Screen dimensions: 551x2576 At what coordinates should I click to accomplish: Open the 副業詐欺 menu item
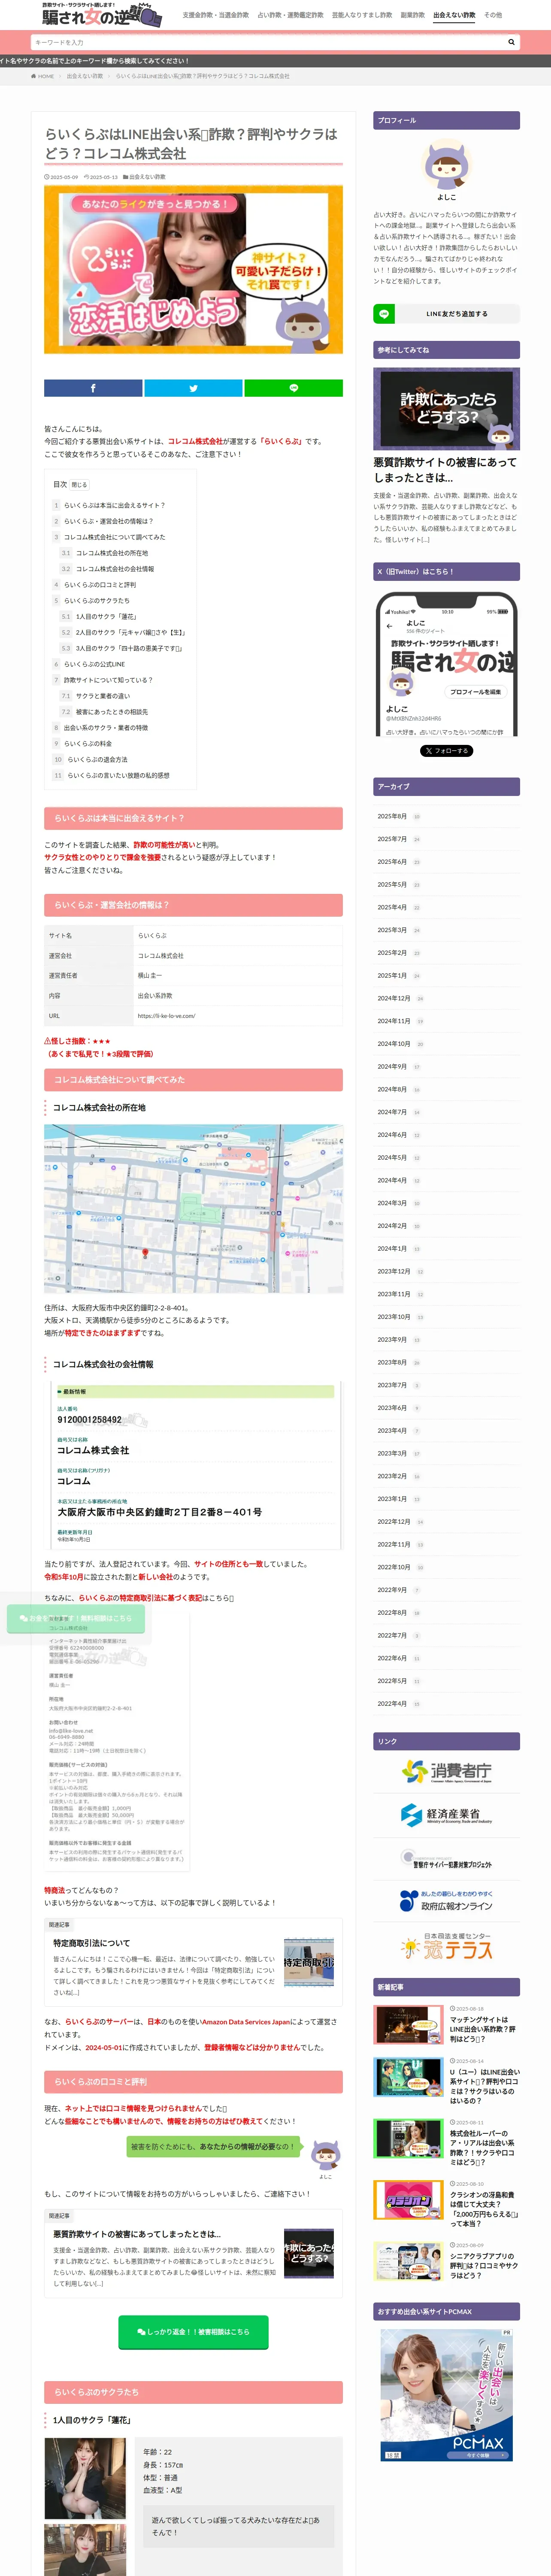click(412, 15)
